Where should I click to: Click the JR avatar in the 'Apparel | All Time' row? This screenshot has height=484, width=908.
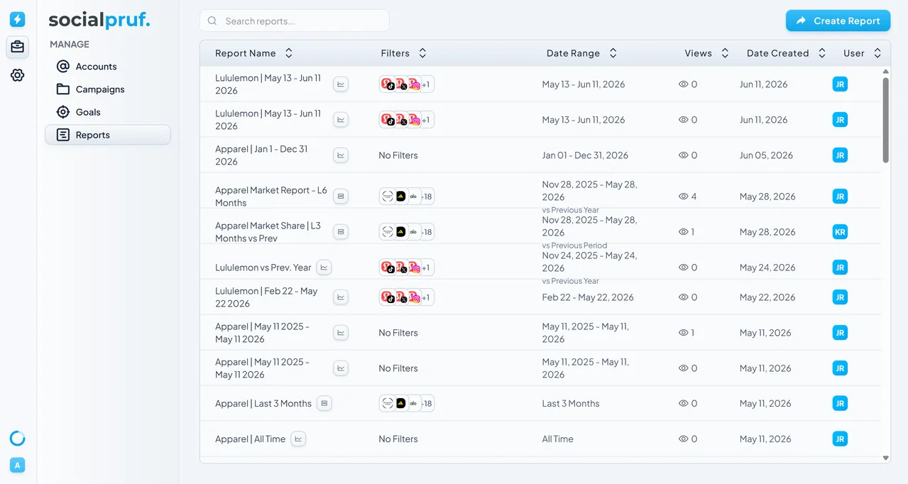pyautogui.click(x=840, y=439)
